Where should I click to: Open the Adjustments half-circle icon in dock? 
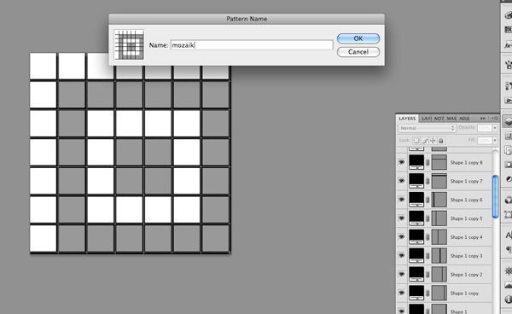[x=508, y=179]
